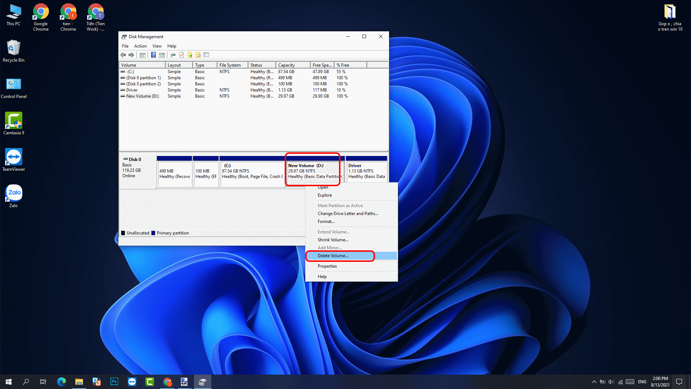Select Shrink Volume in context menu
691x389 pixels.
pos(333,240)
